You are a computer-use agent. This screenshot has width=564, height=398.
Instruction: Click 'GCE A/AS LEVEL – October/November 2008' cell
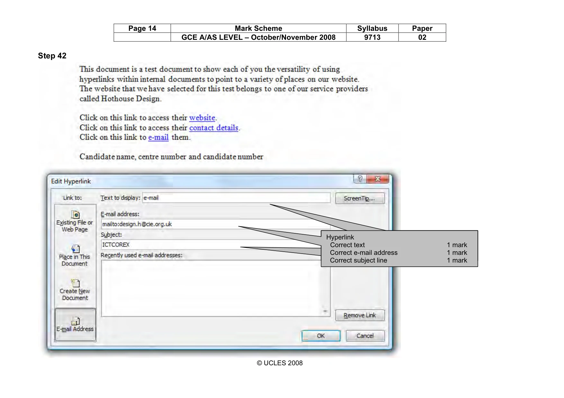point(258,37)
